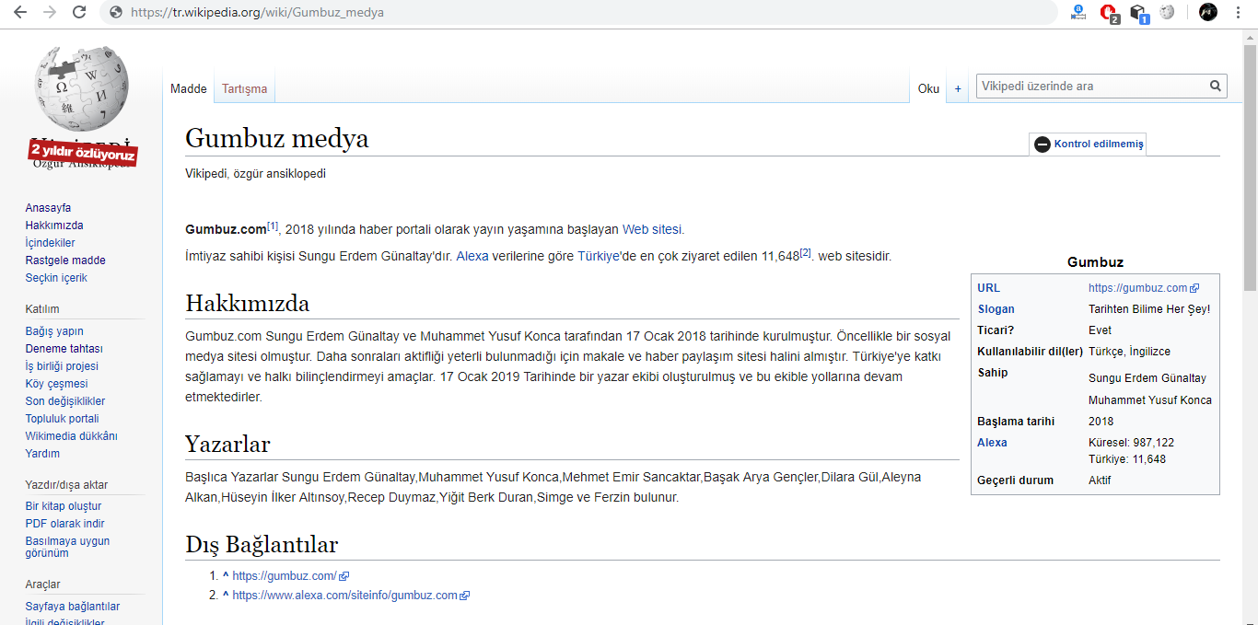Click the Kontrol edilmemiş label
The height and width of the screenshot is (625, 1258).
1099,145
